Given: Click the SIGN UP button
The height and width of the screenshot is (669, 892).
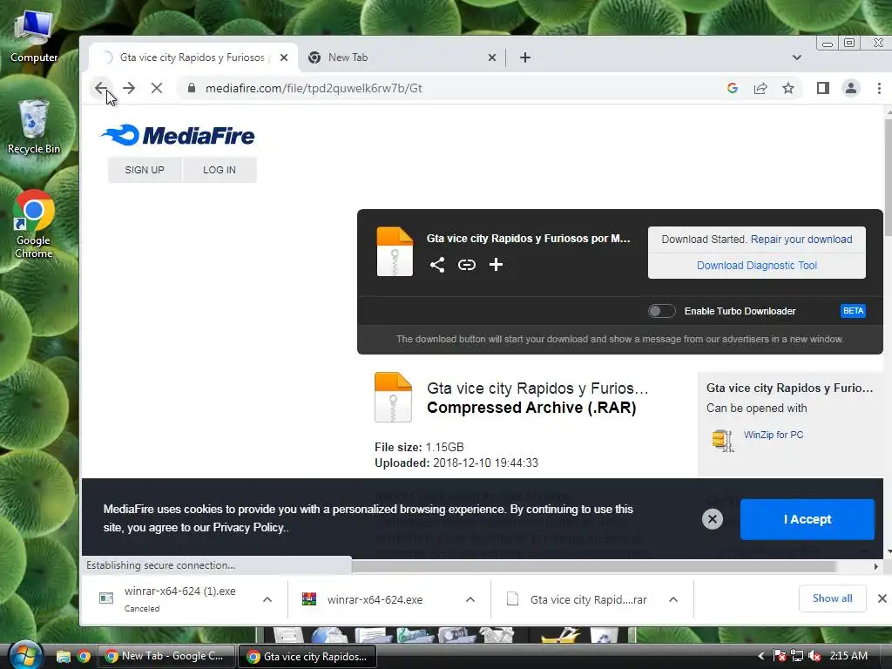Looking at the screenshot, I should coord(145,170).
